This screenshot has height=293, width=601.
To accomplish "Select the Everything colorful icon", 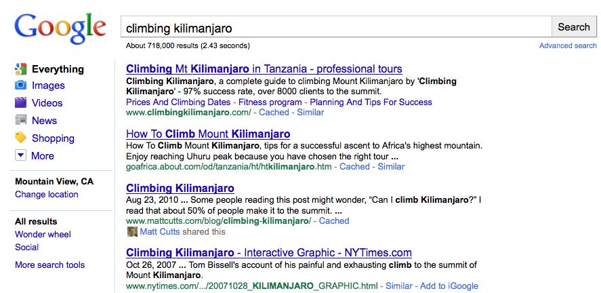I will [21, 69].
